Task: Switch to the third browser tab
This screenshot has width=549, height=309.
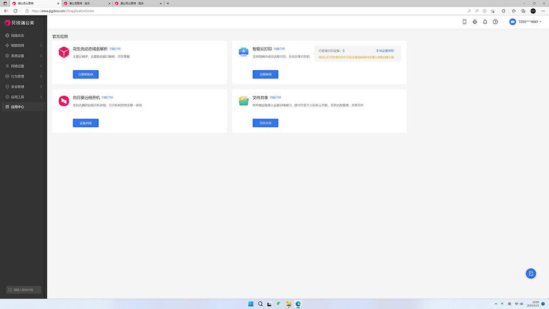Action: click(x=138, y=3)
